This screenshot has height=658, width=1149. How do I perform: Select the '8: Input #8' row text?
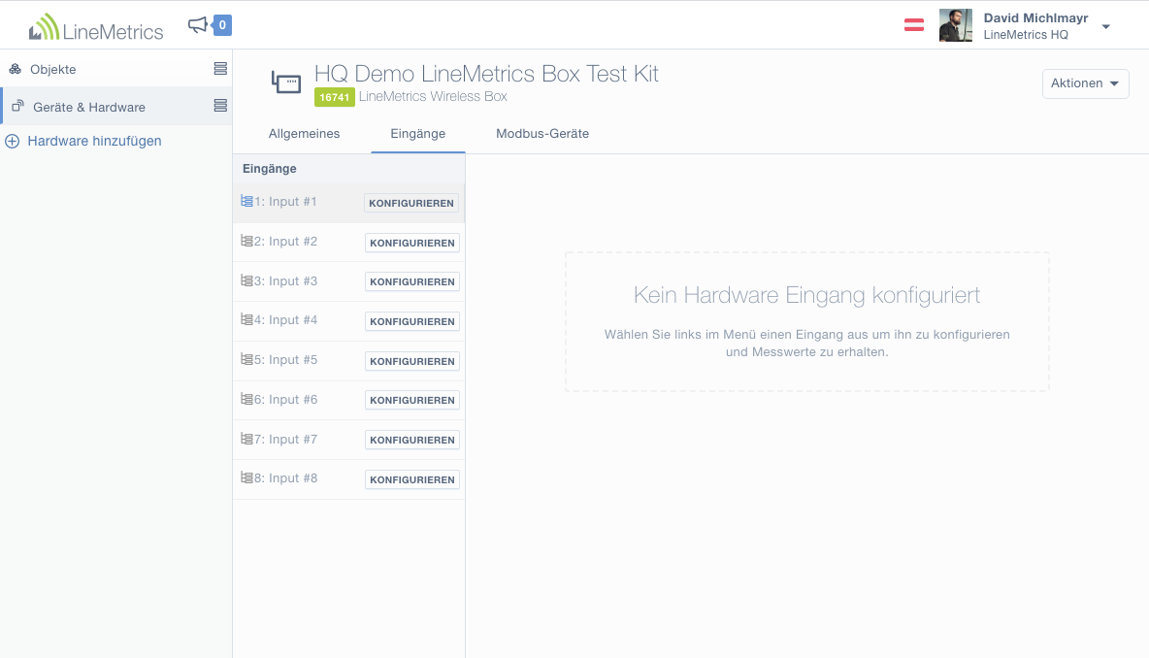coord(285,477)
